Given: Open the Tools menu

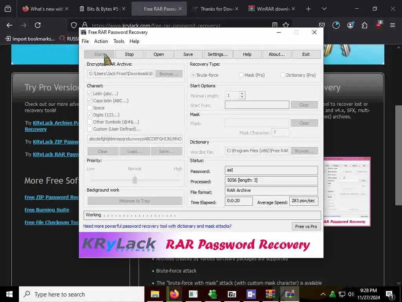Looking at the screenshot, I should click(119, 41).
